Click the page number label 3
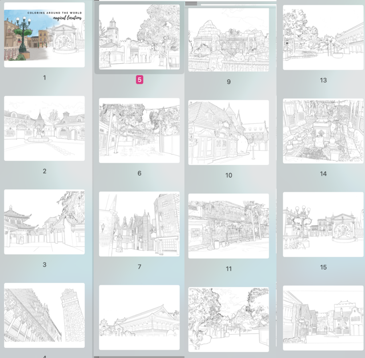Screen dimensions: 365x358 (x=44, y=264)
